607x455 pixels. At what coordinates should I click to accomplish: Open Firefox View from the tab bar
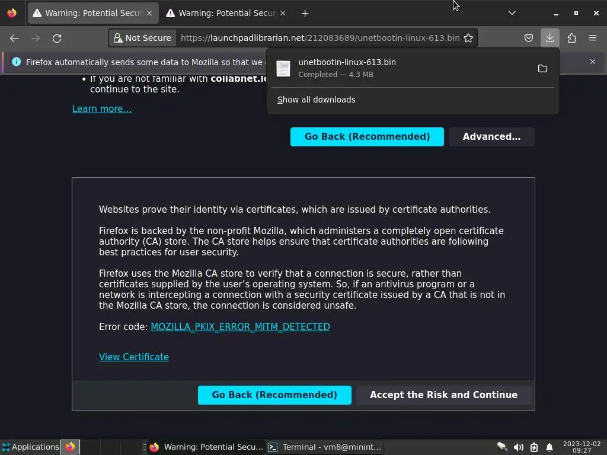[x=12, y=13]
